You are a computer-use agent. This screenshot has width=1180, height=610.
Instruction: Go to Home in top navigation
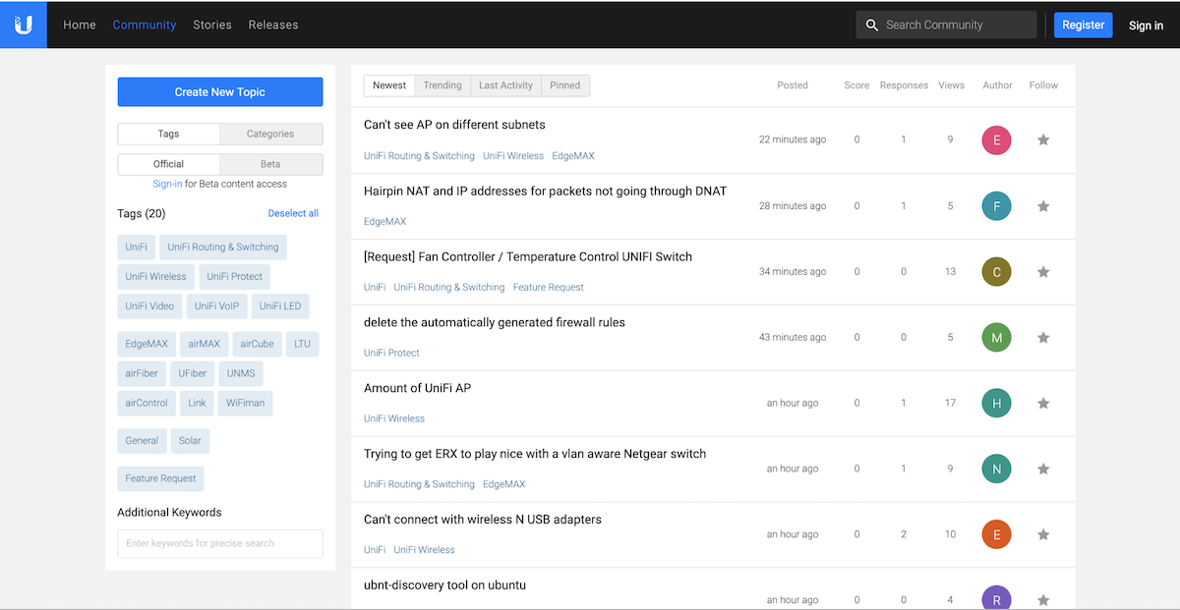coord(80,25)
